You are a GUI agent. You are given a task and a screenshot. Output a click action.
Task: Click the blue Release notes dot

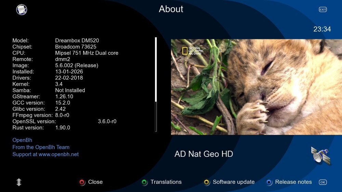tap(269, 182)
